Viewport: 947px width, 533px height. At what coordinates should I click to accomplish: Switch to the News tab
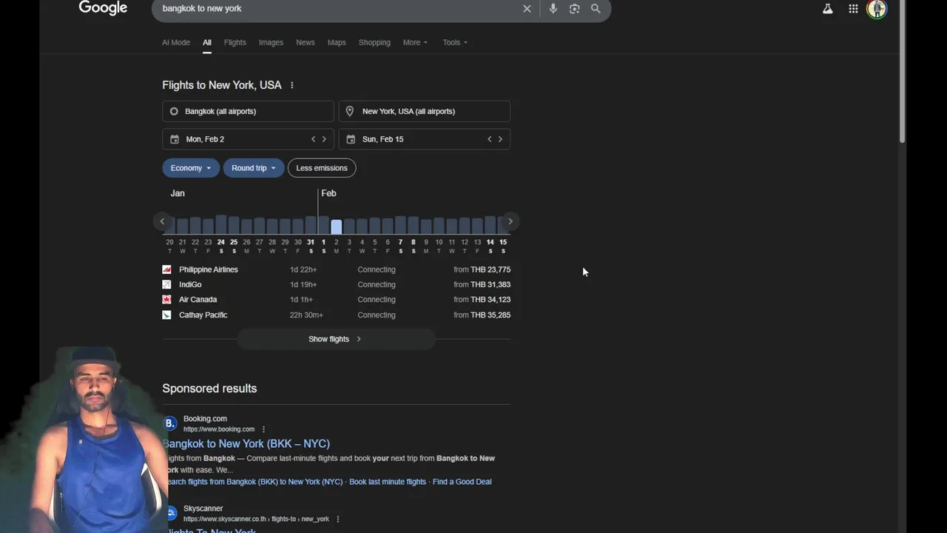coord(306,42)
